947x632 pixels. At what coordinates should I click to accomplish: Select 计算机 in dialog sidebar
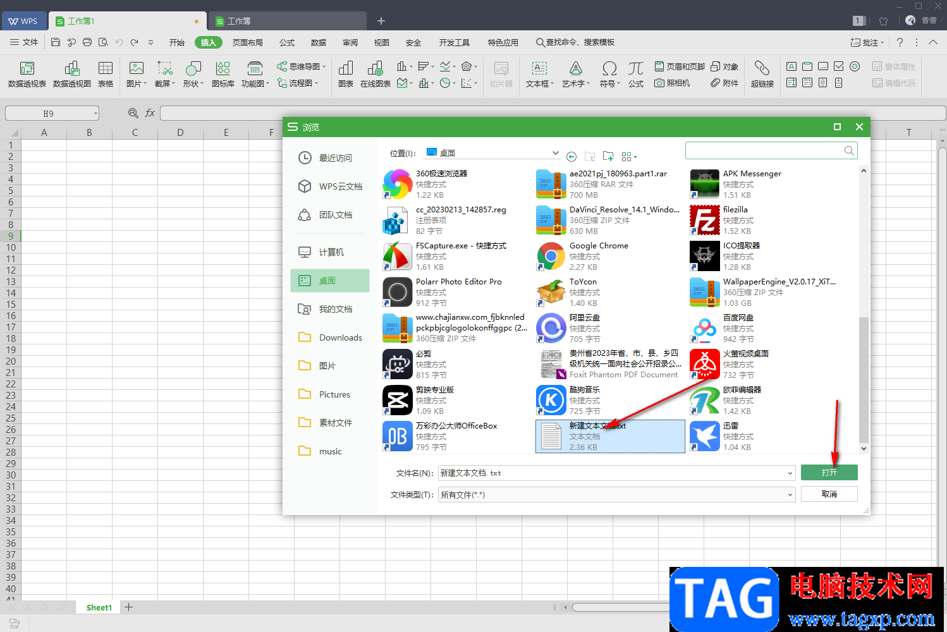(329, 252)
